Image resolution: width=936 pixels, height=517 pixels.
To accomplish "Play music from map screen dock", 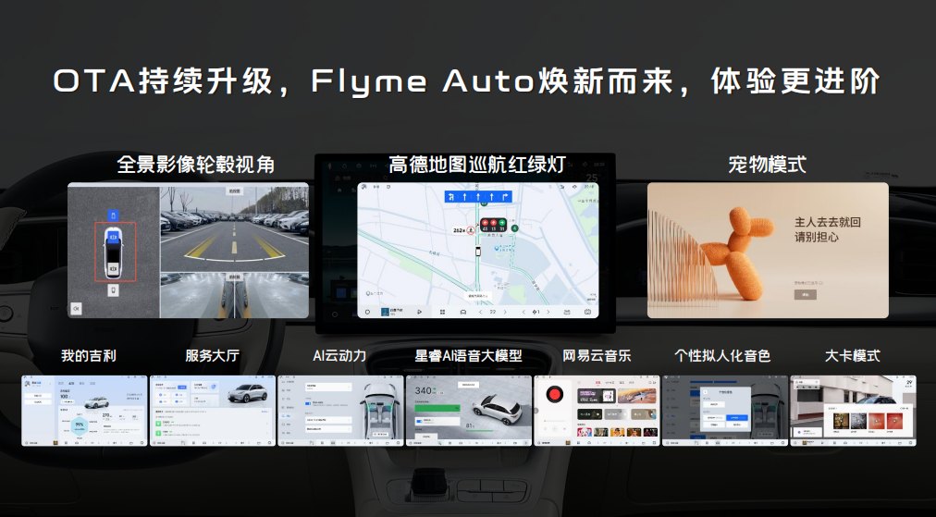I will coord(419,312).
